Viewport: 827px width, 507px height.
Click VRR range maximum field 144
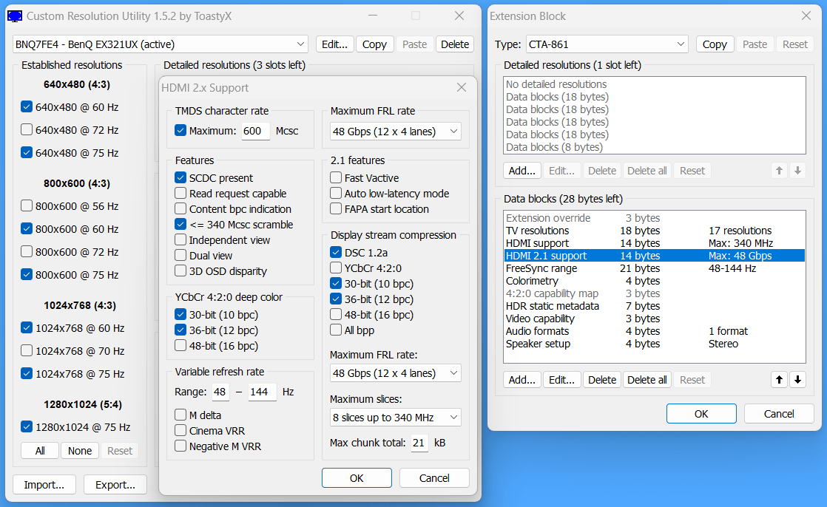point(262,392)
